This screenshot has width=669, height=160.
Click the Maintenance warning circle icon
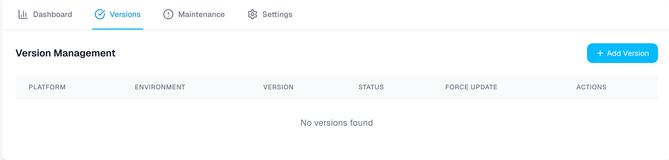[168, 14]
